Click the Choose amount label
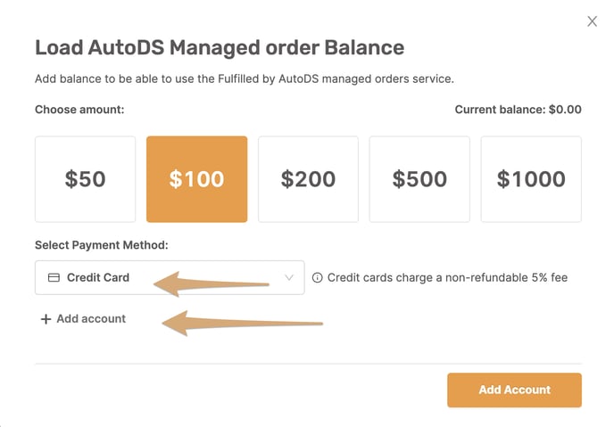 79,110
